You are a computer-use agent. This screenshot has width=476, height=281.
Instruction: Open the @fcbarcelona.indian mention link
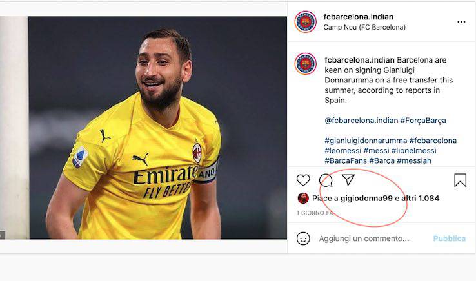(x=361, y=121)
